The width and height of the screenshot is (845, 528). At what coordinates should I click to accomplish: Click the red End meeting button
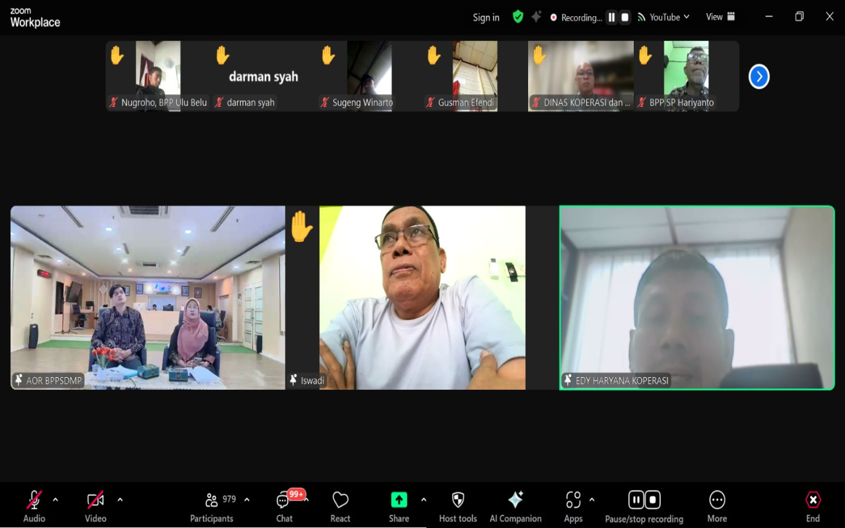[x=813, y=506]
